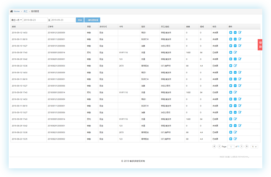This screenshot has width=271, height=177.
Task: Jump to the last page with the double-right arrow
Action: (x=247, y=147)
